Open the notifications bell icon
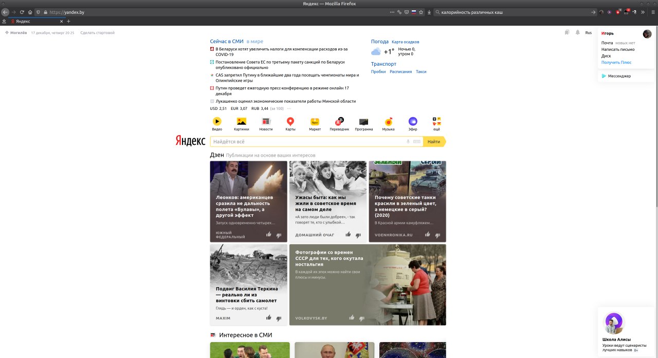Viewport: 658px width, 358px height. (x=577, y=32)
